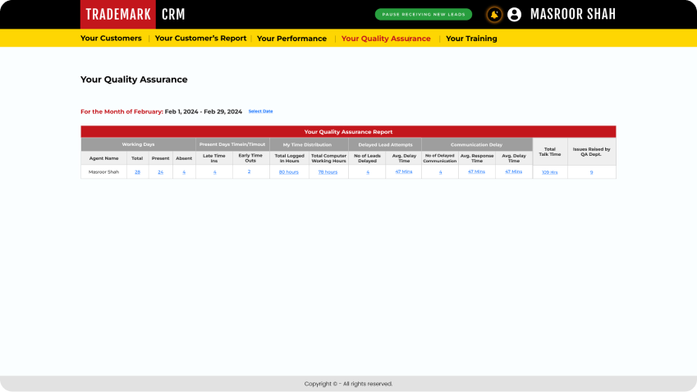Open Your Customers tab

coord(111,39)
